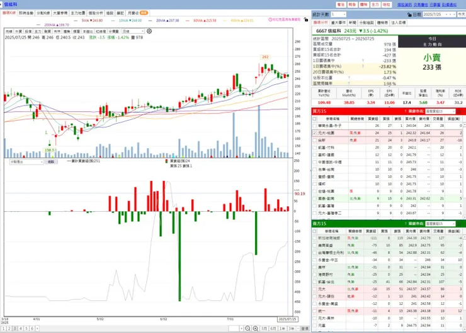Tick checkbox for 元大-基隆孝二 buyer row
This screenshot has height=333, width=466.
coord(314,213)
